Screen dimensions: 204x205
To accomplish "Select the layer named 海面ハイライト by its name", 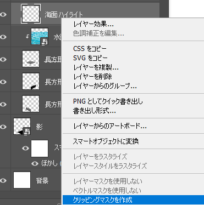I will click(x=64, y=15).
